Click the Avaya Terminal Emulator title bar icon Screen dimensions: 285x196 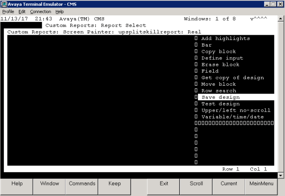point(4,4)
